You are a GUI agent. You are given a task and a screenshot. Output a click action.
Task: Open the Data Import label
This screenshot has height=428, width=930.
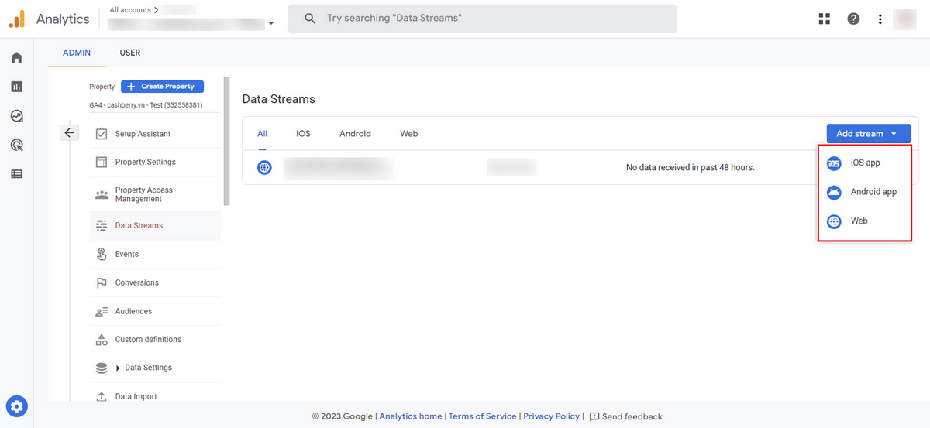coord(136,396)
